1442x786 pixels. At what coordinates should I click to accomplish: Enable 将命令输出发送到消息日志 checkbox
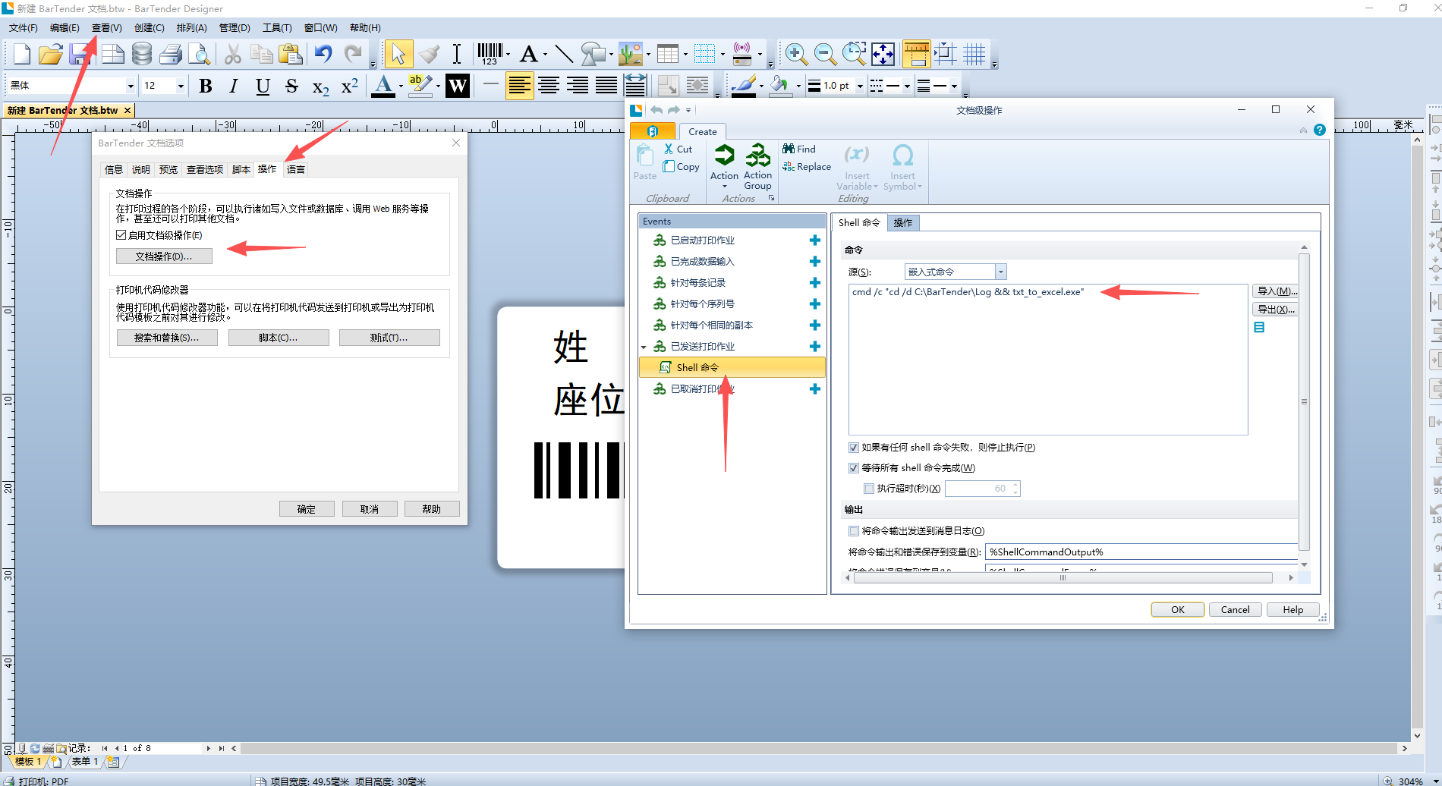tap(854, 531)
